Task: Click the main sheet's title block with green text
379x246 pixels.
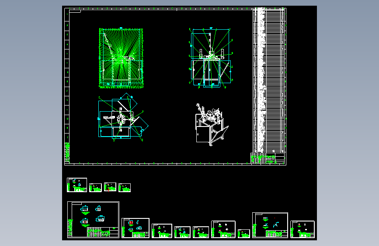Action: tap(268, 159)
